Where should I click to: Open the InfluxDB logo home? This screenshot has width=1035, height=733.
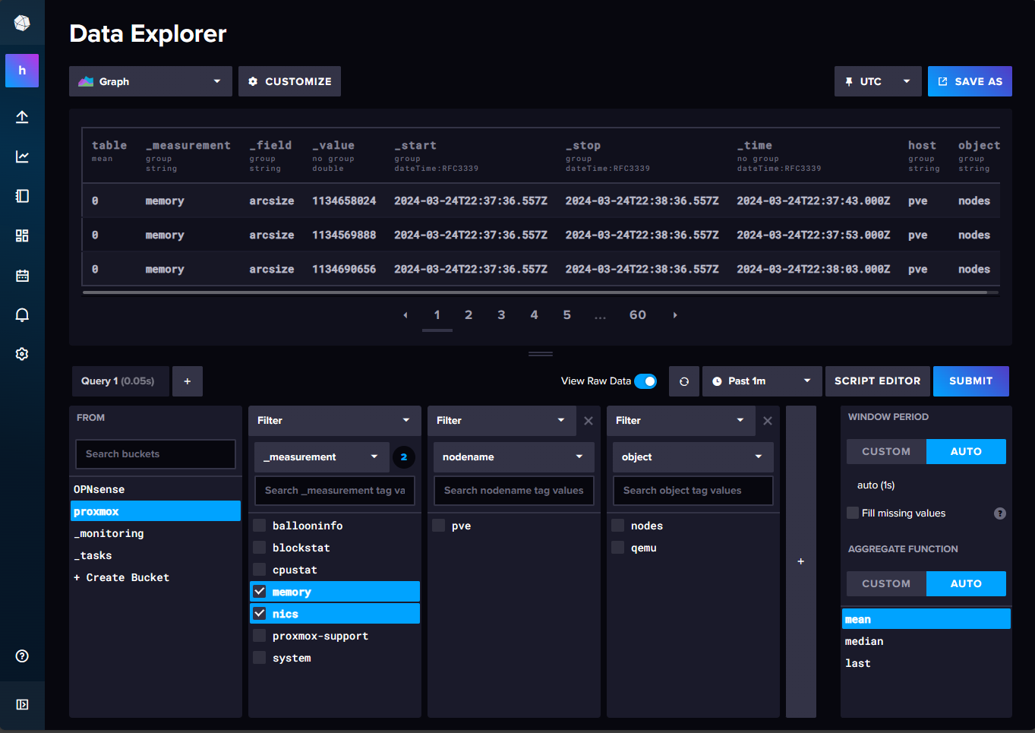point(22,24)
